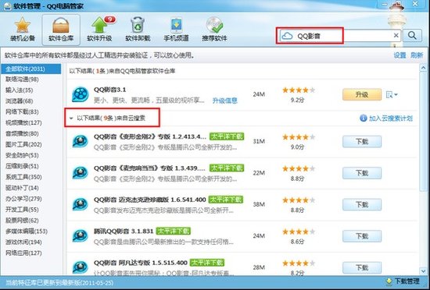Click the 加入云搜索计划 link
The width and height of the screenshot is (430, 290).
click(391, 118)
